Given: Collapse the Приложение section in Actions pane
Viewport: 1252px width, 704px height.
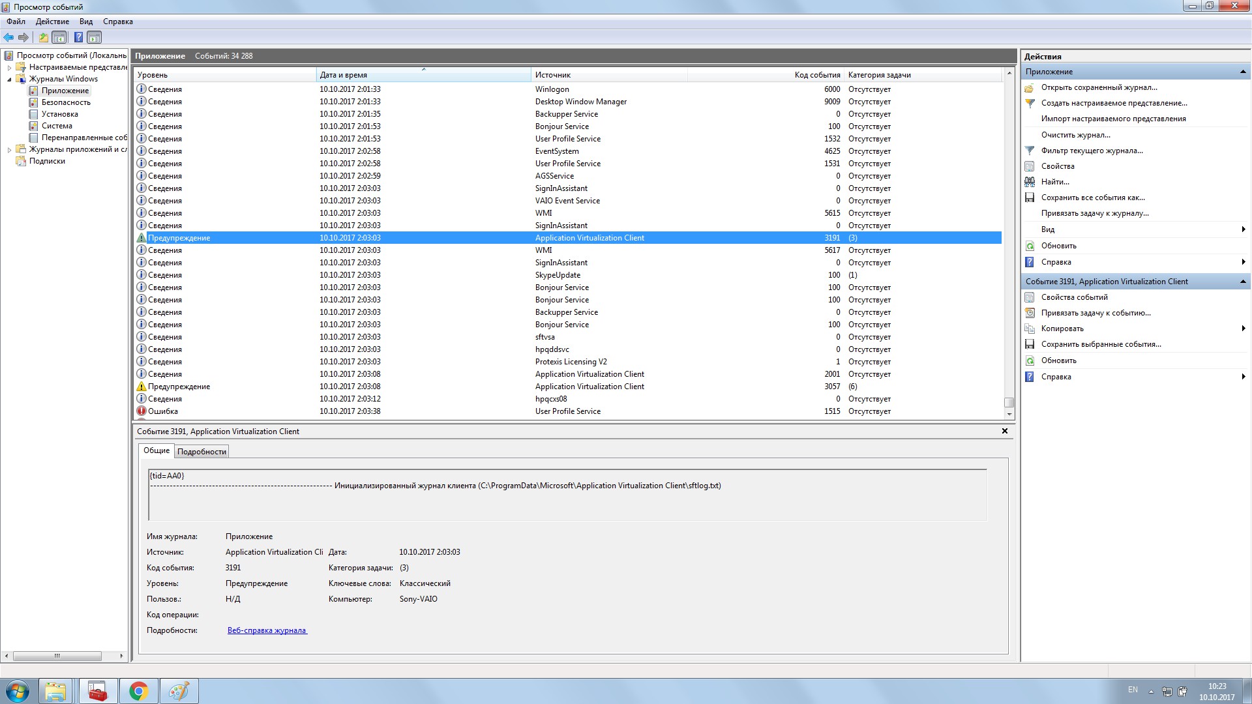Looking at the screenshot, I should point(1242,72).
